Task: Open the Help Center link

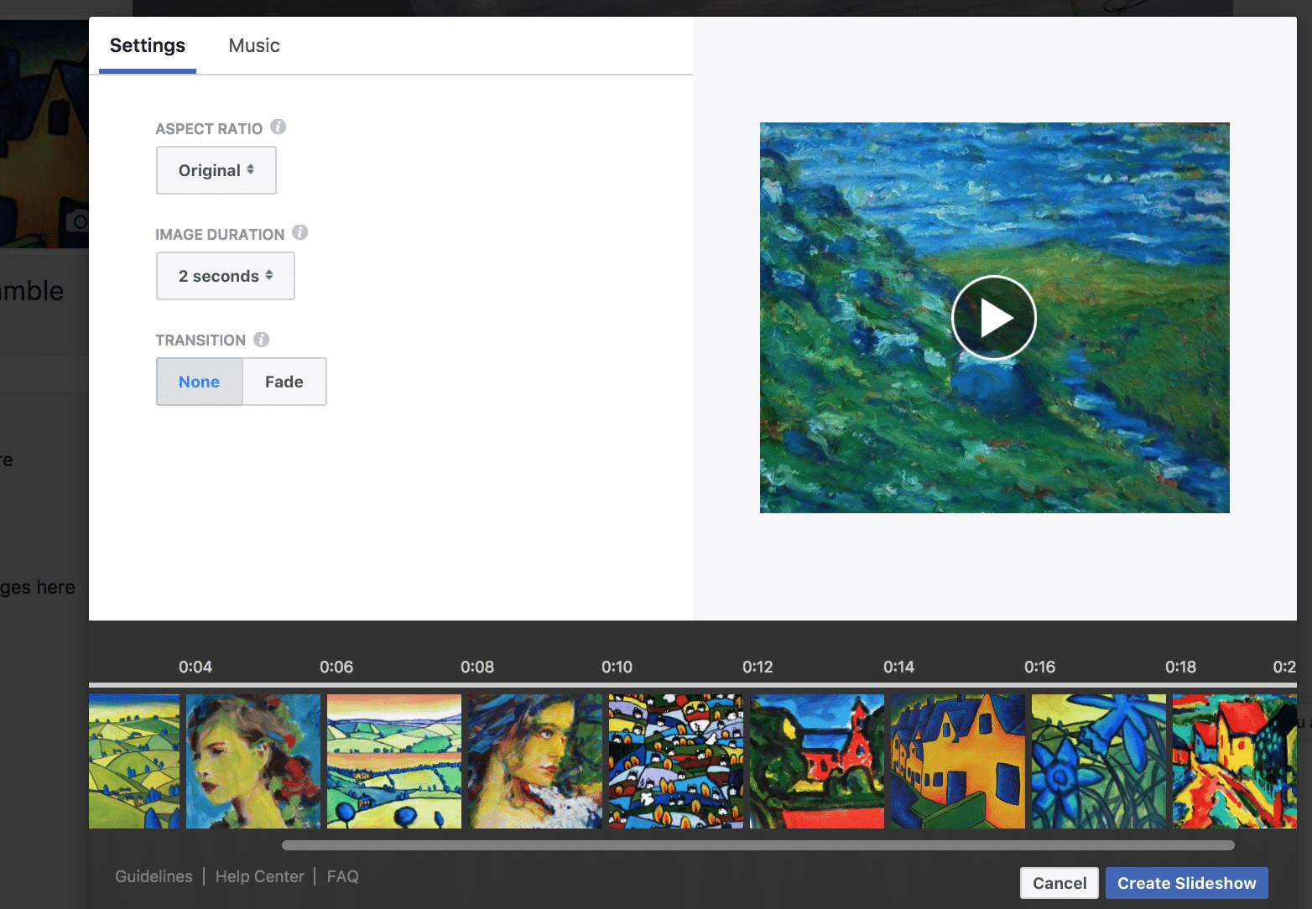Action: [260, 876]
